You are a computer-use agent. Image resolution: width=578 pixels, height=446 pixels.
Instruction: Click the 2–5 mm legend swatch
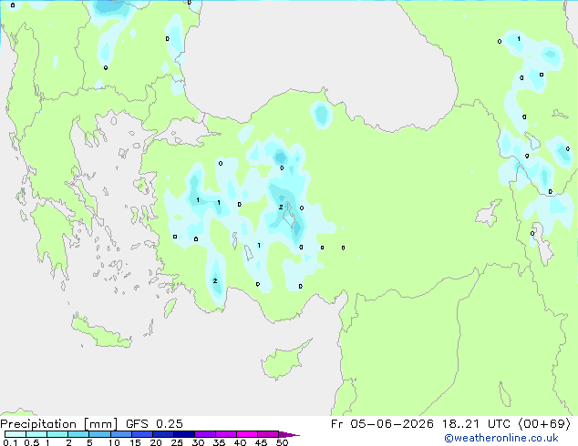pos(78,434)
